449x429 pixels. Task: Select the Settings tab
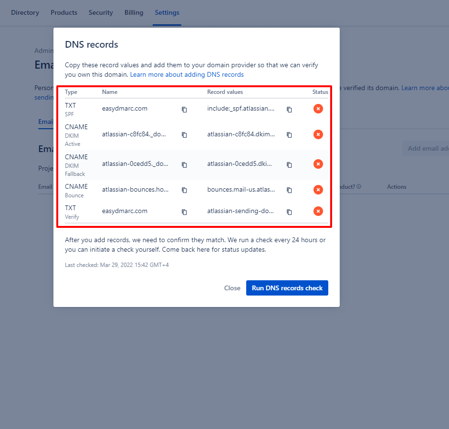coord(167,12)
